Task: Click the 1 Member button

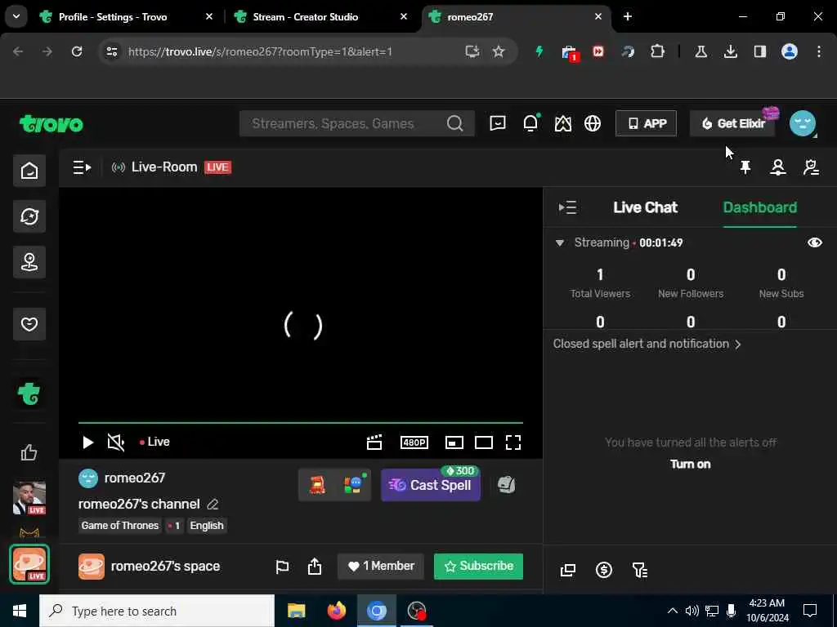Action: 381,567
